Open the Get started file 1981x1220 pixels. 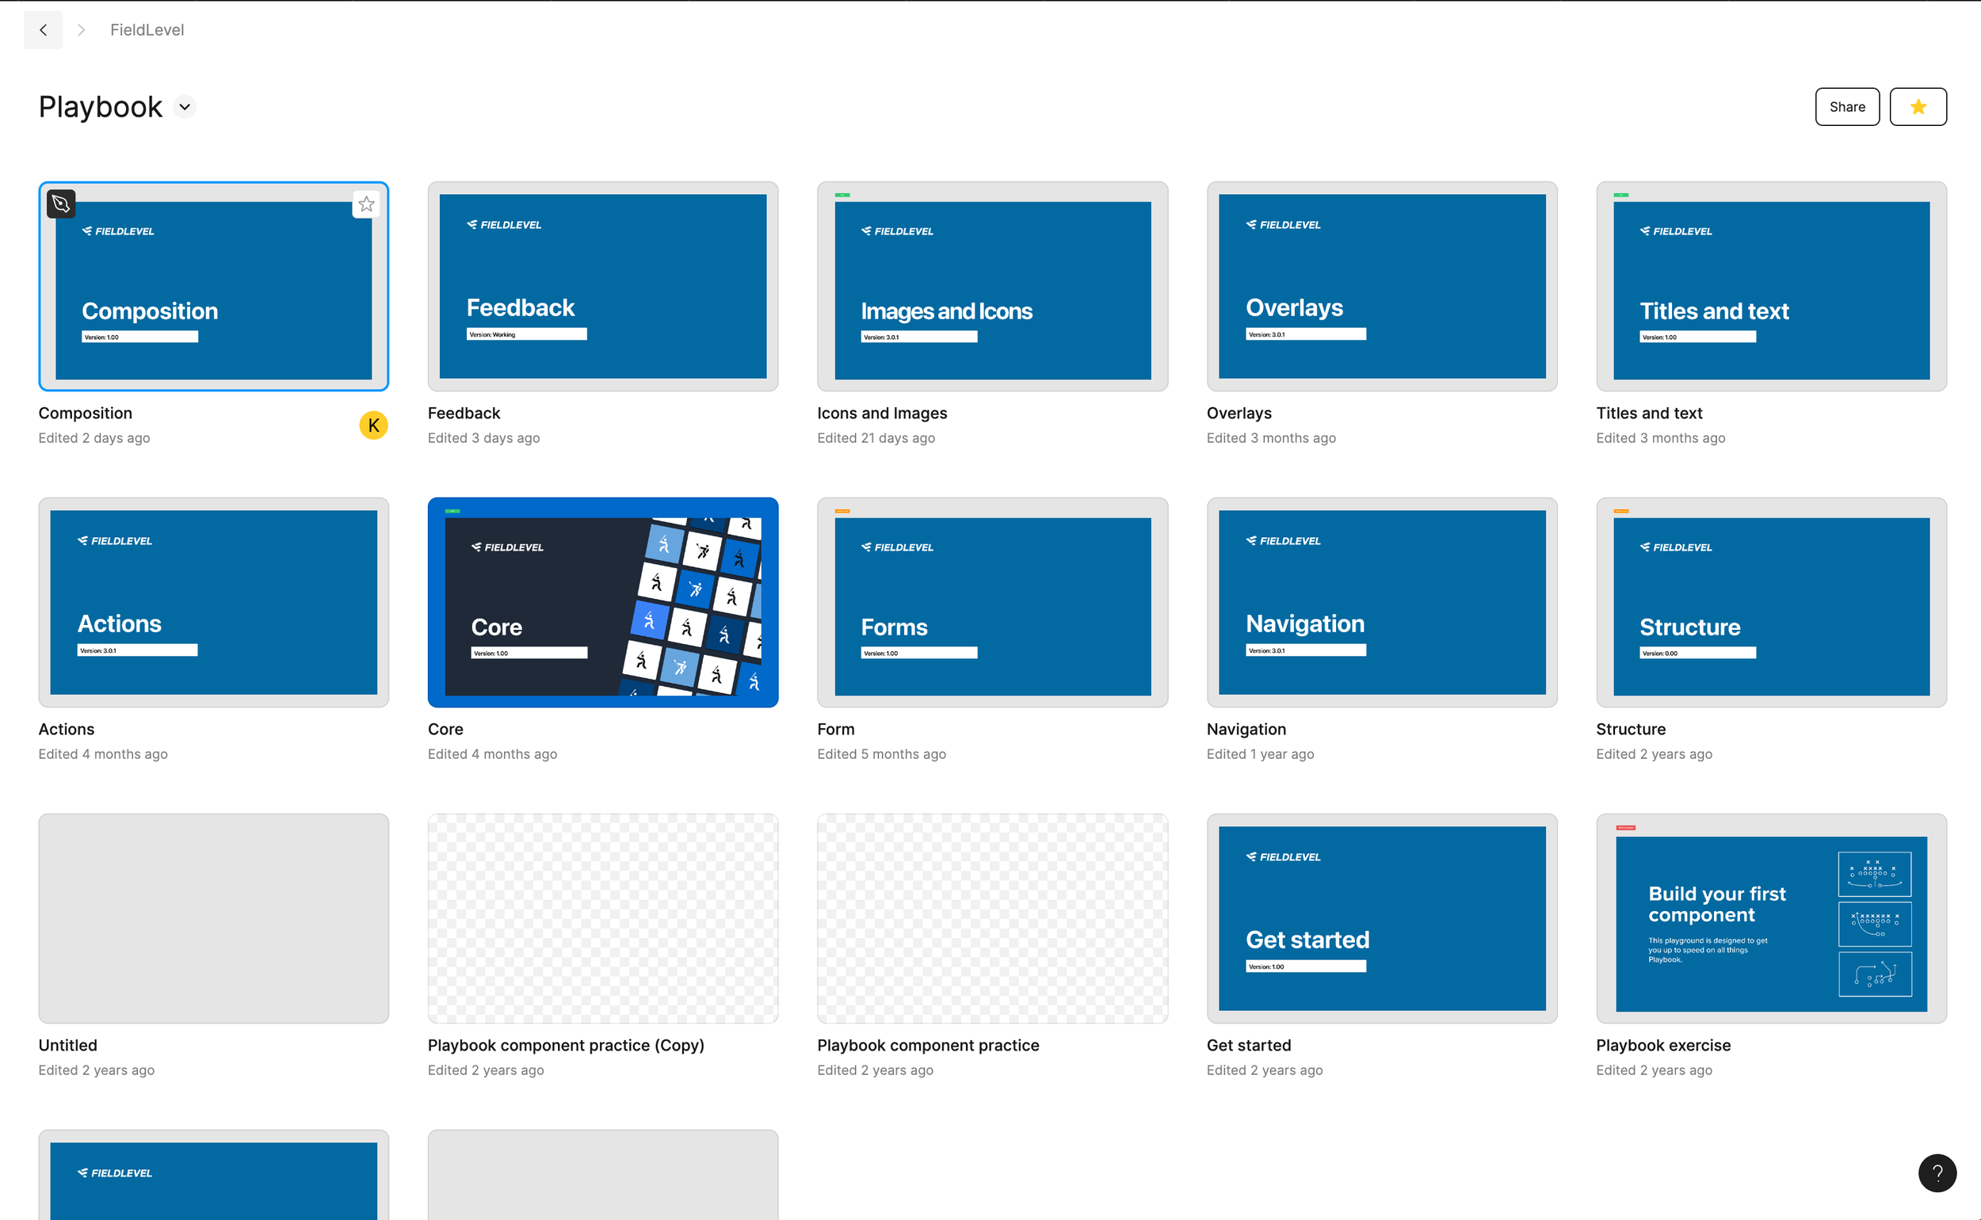pos(1380,918)
